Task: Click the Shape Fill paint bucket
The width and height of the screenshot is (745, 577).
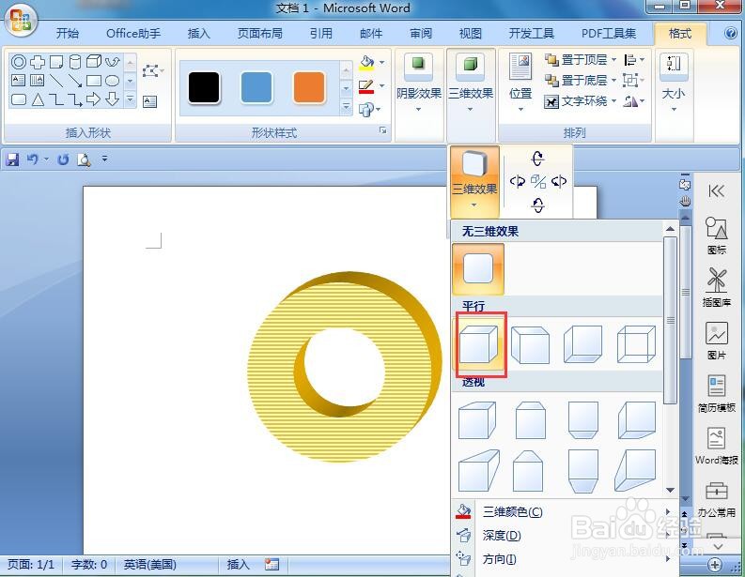Action: click(366, 63)
